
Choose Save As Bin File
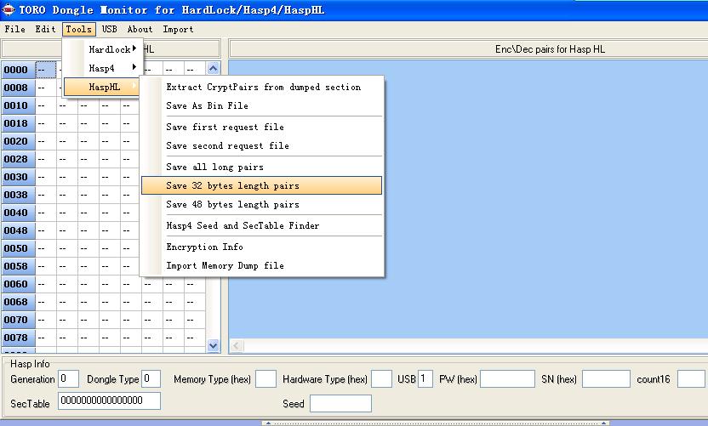262,105
